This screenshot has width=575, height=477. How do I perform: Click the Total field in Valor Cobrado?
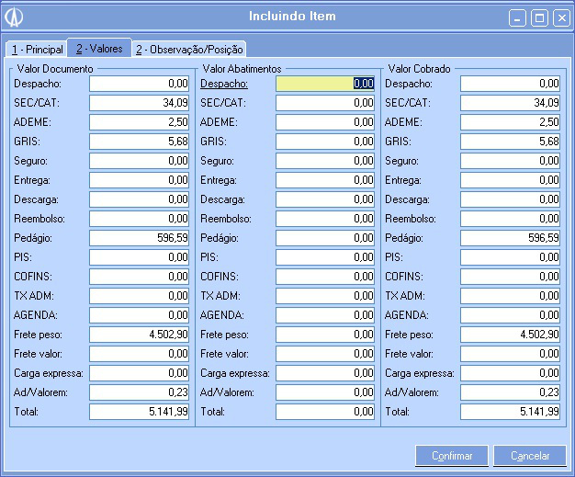pyautogui.click(x=510, y=412)
